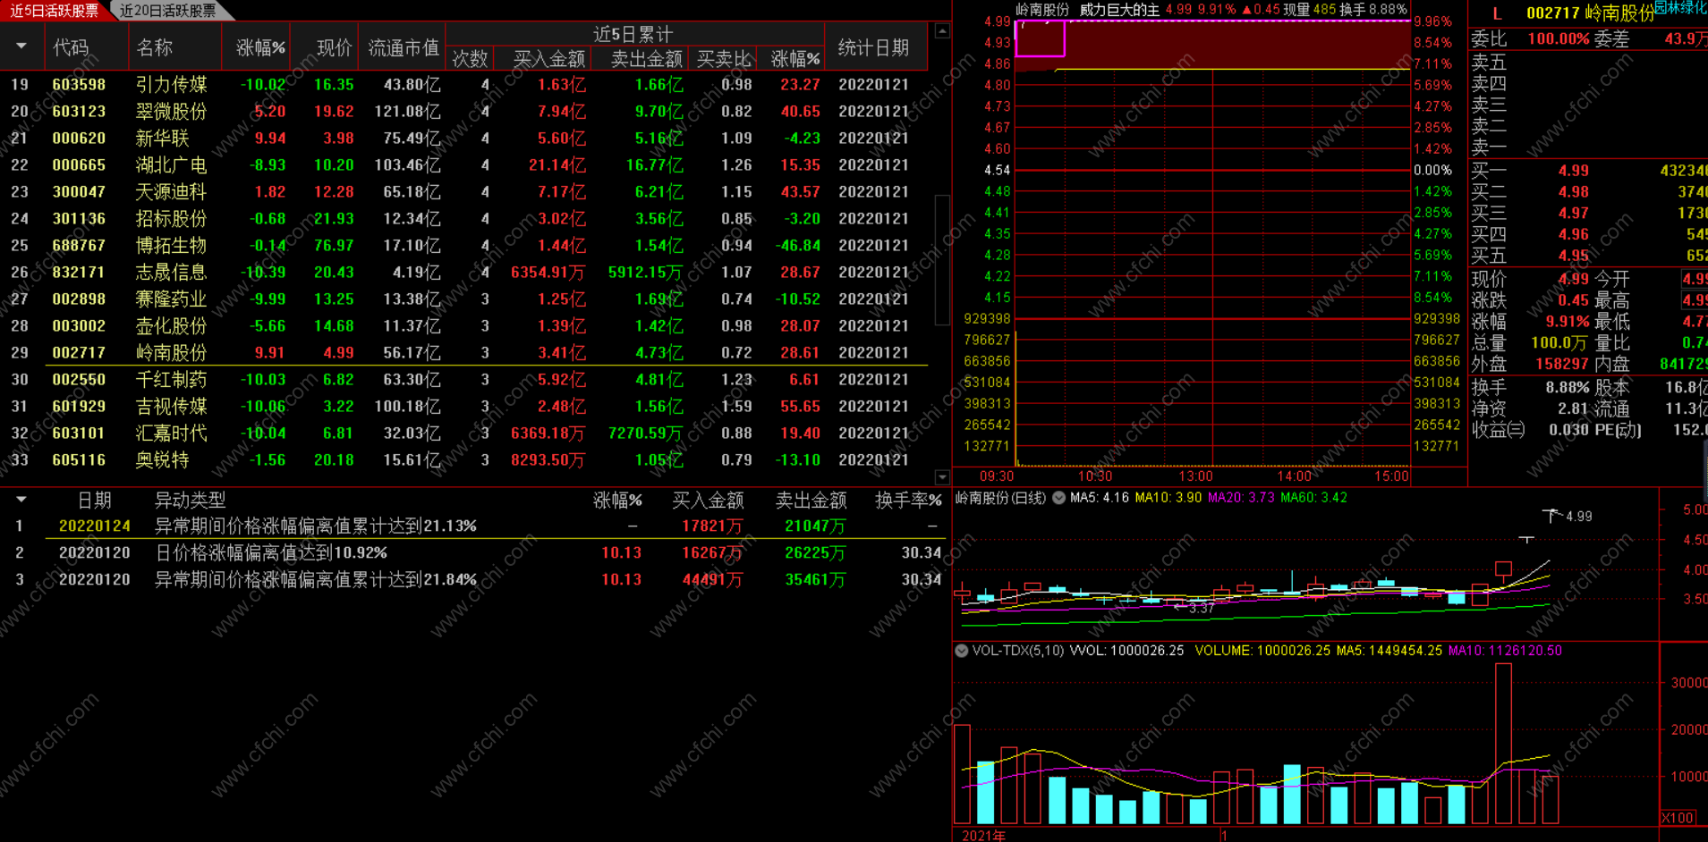
Task: Expand the column menu arrow beside 代码
Action: [21, 46]
